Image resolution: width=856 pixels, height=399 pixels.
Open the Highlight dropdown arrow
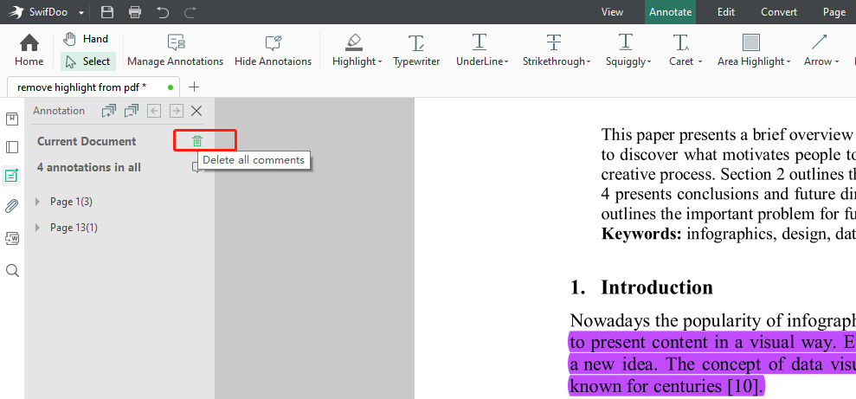pos(380,62)
